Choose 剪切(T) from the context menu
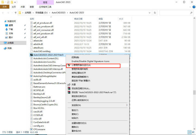The height and width of the screenshot is (135, 196). click(x=75, y=110)
